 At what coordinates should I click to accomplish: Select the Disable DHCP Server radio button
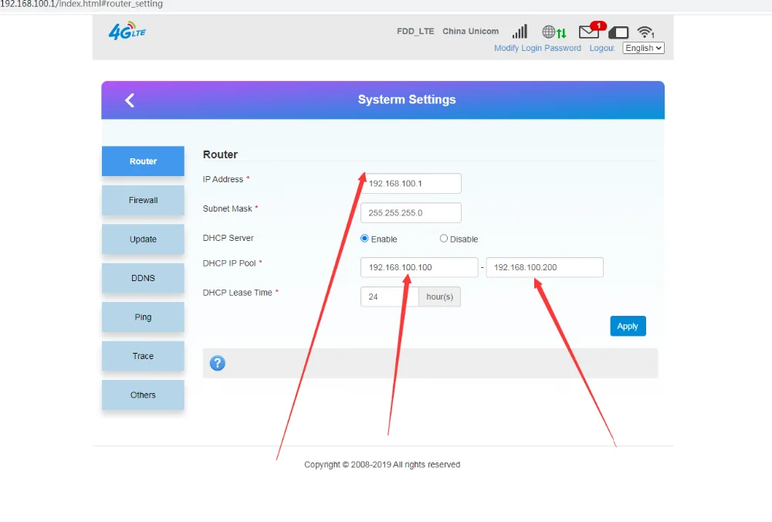coord(444,239)
